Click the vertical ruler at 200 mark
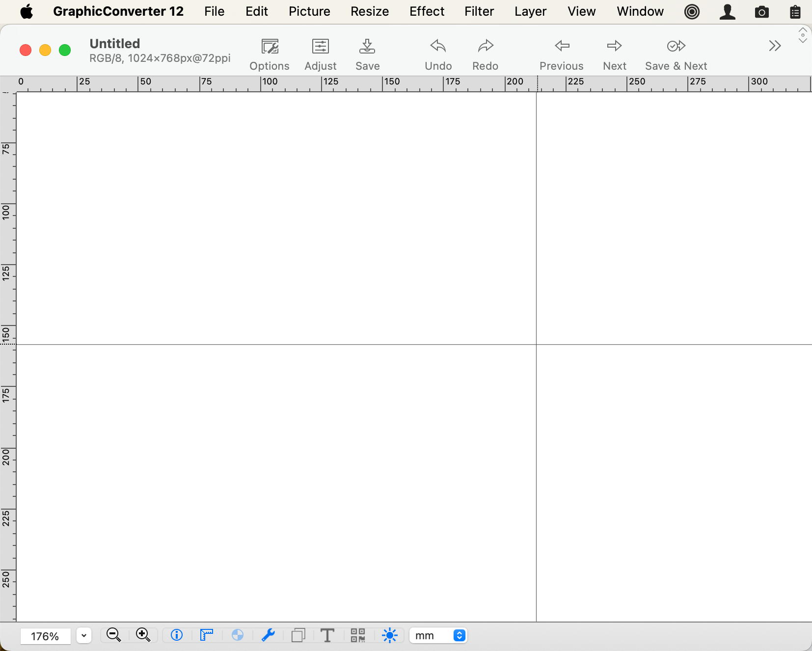The width and height of the screenshot is (812, 651). [6, 457]
